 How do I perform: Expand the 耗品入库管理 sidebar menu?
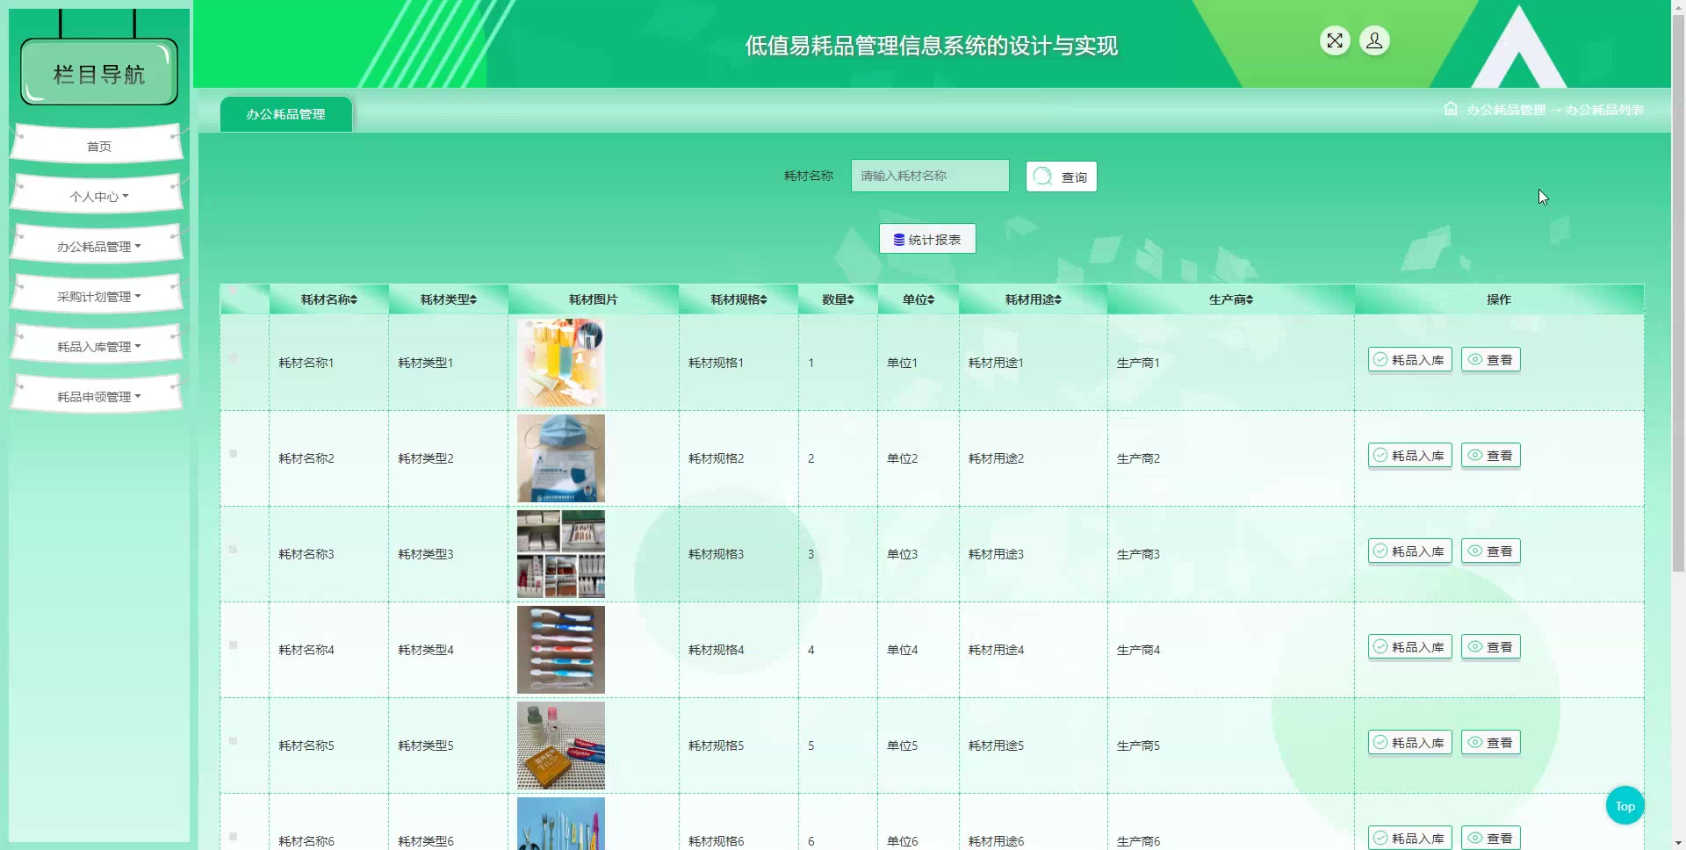97,344
